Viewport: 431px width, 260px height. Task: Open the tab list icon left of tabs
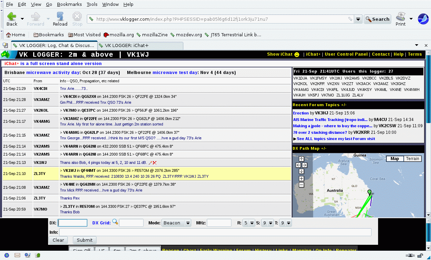tap(5, 45)
